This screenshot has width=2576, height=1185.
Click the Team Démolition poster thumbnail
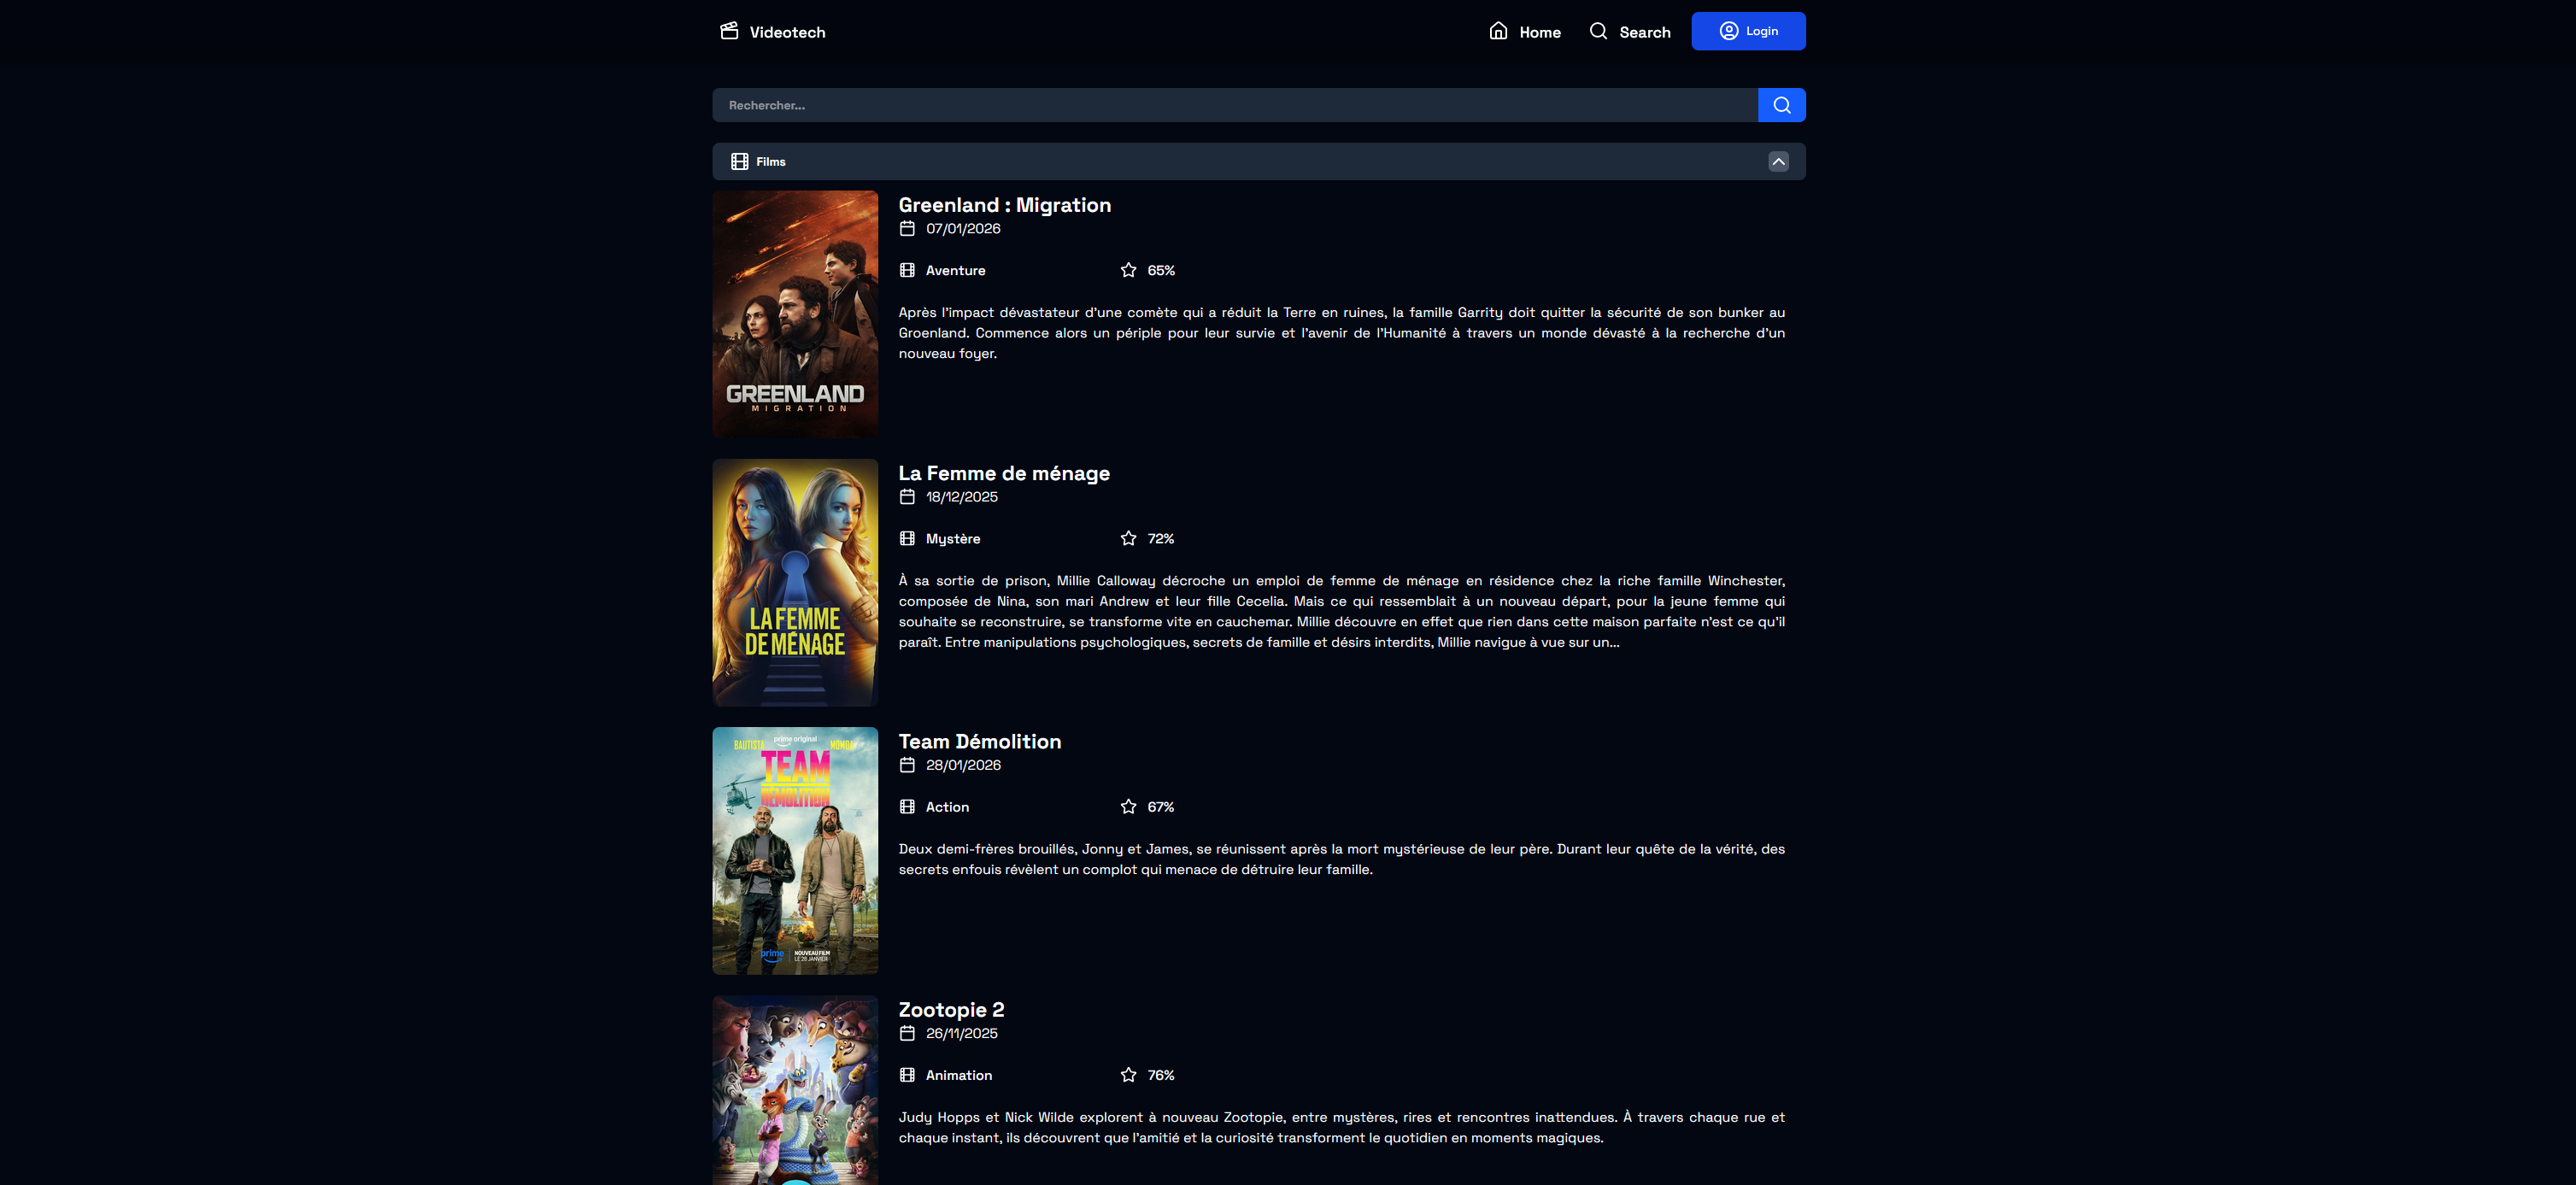(x=795, y=850)
